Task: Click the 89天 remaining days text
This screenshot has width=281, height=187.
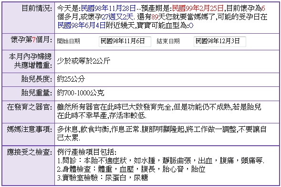Action: (x=158, y=17)
